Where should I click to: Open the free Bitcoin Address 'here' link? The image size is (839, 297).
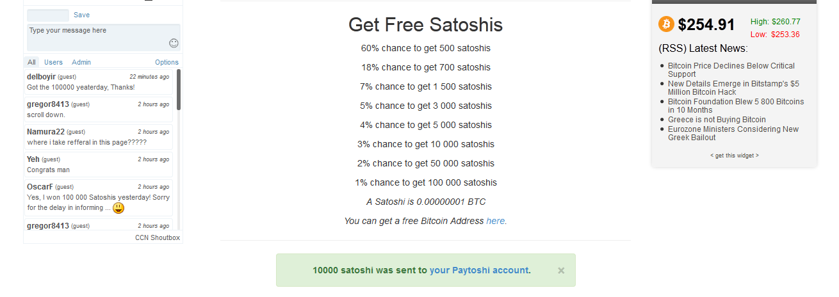[496, 221]
